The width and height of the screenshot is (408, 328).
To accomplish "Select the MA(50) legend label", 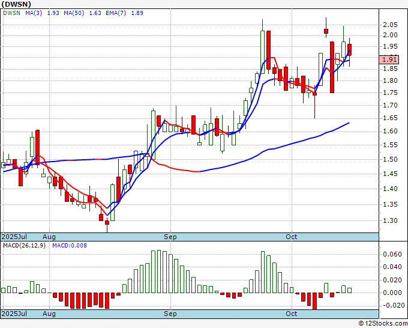I will (74, 13).
